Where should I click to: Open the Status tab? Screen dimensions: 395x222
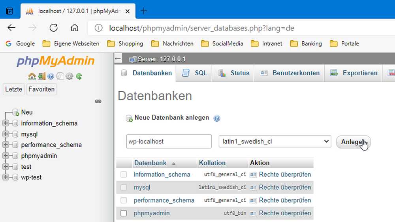click(x=233, y=73)
